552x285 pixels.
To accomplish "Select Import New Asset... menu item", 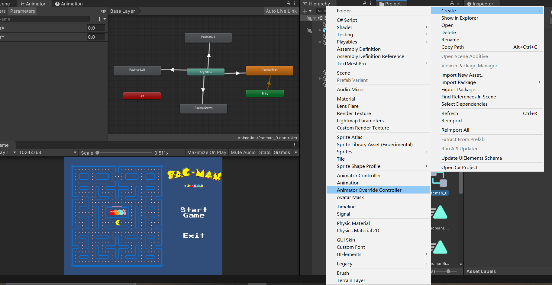I will click(487, 75).
